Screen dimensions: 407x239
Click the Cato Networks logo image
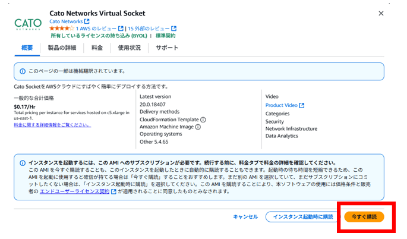coord(27,23)
